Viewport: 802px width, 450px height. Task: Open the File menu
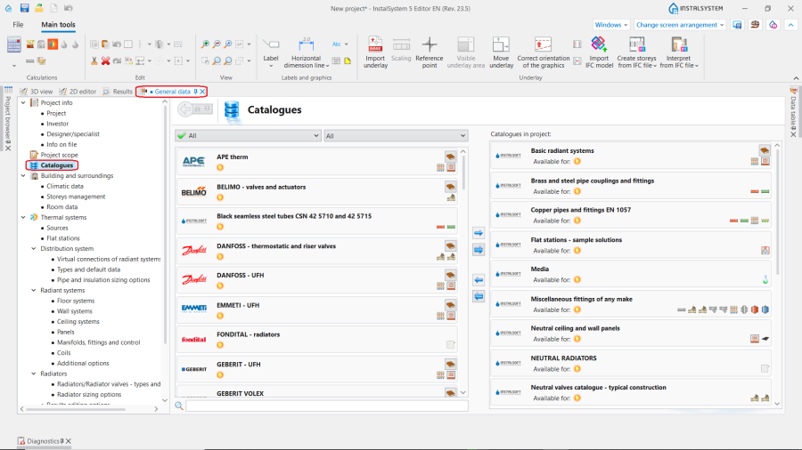[18, 25]
